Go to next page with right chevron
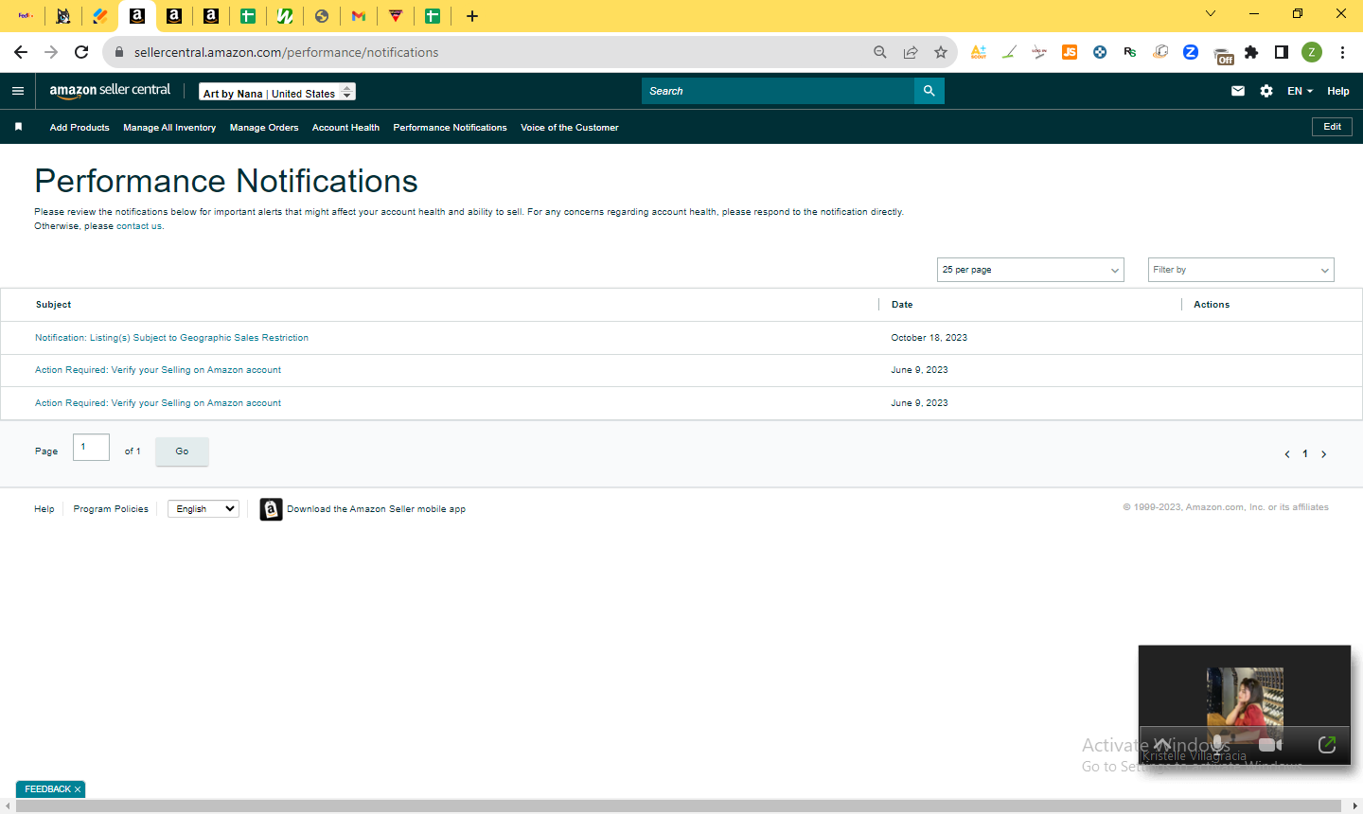This screenshot has height=814, width=1363. click(1324, 454)
